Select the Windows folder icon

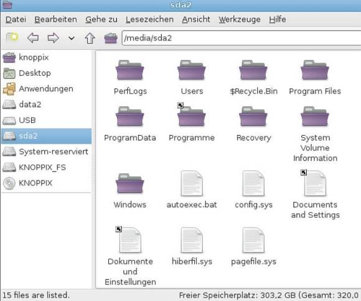[130, 183]
